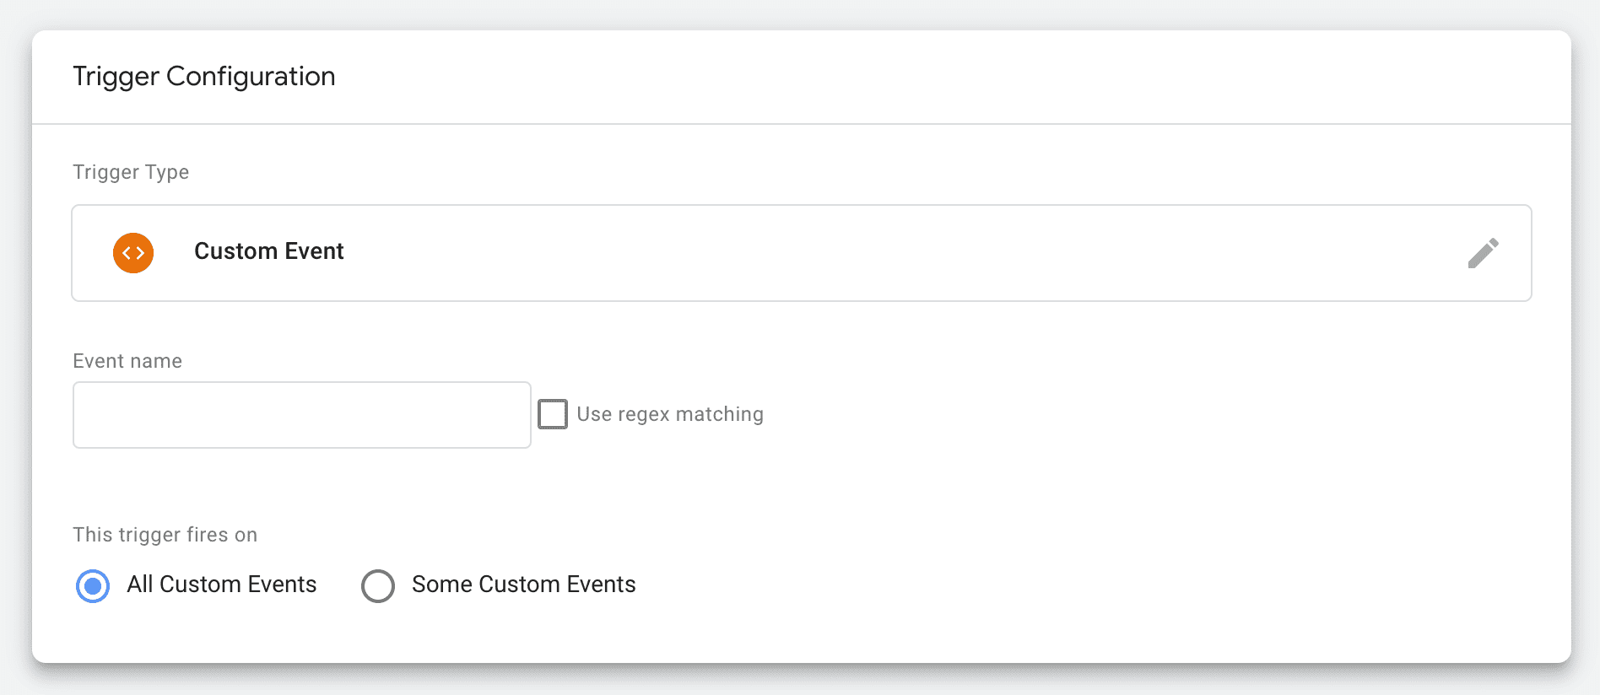Click empty middle area of trigger type box

(844, 253)
